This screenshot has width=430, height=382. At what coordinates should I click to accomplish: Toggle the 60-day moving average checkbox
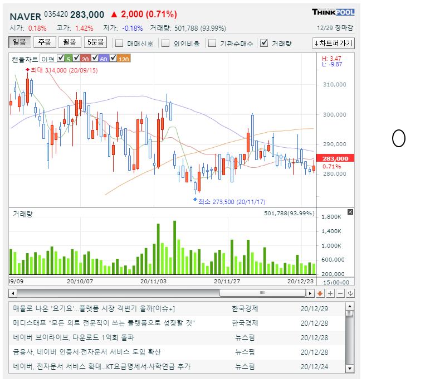pyautogui.click(x=95, y=57)
